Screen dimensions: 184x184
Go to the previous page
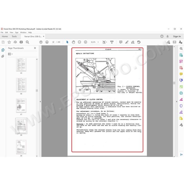[41, 42]
